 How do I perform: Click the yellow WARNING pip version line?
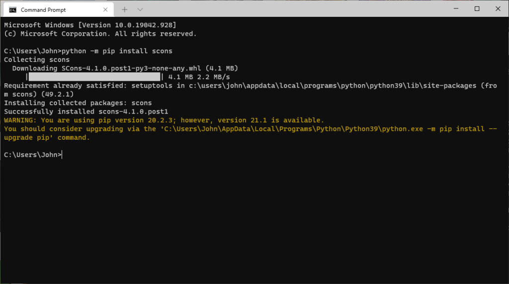(x=164, y=120)
